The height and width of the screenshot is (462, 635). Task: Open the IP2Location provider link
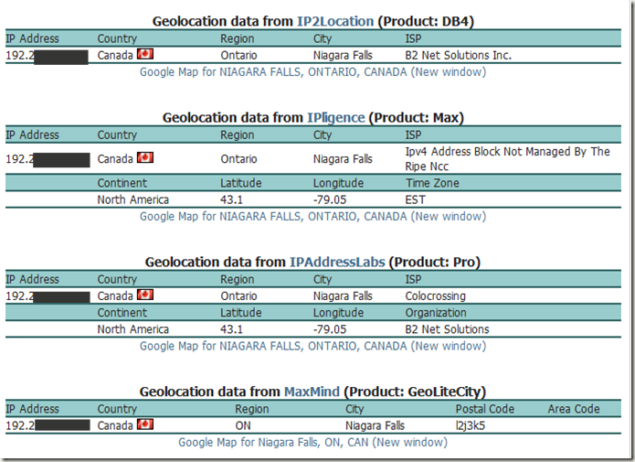pyautogui.click(x=335, y=21)
